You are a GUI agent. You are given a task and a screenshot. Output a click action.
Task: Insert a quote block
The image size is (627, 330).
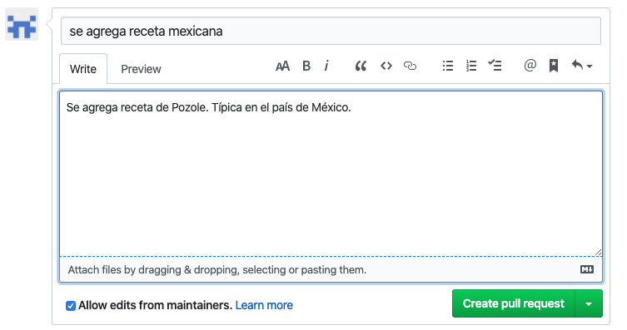tap(361, 66)
